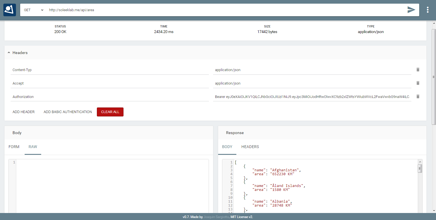
Task: Click ADD HEADER button
Action: pos(24,112)
